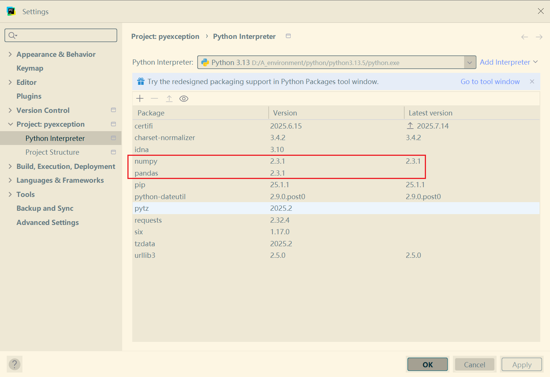Click project-level icon next to Project: pyexception
This screenshot has height=377, width=550.
(x=114, y=124)
